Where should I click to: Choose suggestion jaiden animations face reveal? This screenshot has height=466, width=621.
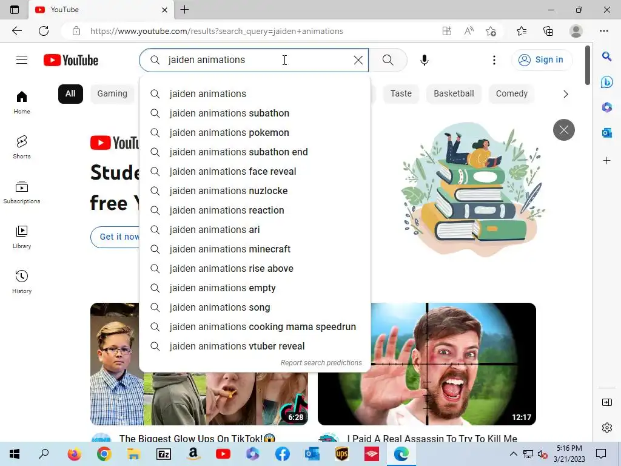click(x=255, y=172)
